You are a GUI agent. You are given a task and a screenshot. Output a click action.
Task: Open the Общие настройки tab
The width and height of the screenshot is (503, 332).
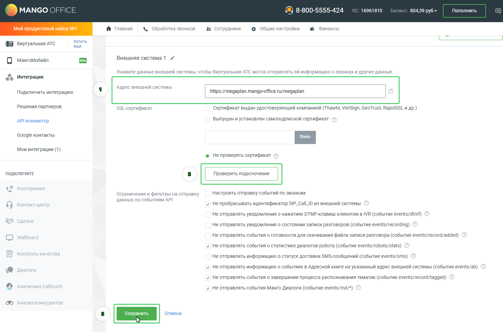[x=275, y=29]
